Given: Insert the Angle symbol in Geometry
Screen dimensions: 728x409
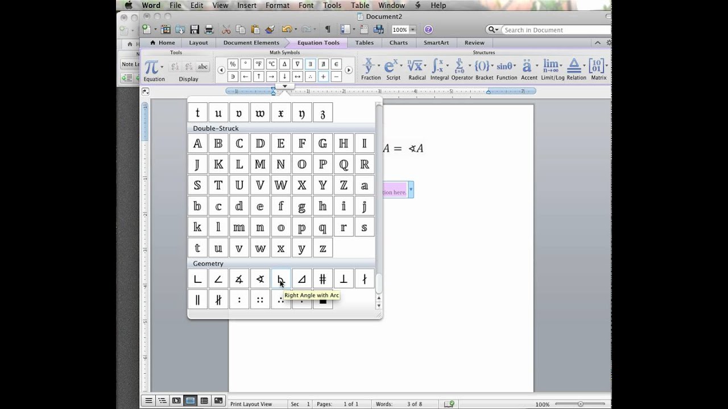Looking at the screenshot, I should coord(218,279).
